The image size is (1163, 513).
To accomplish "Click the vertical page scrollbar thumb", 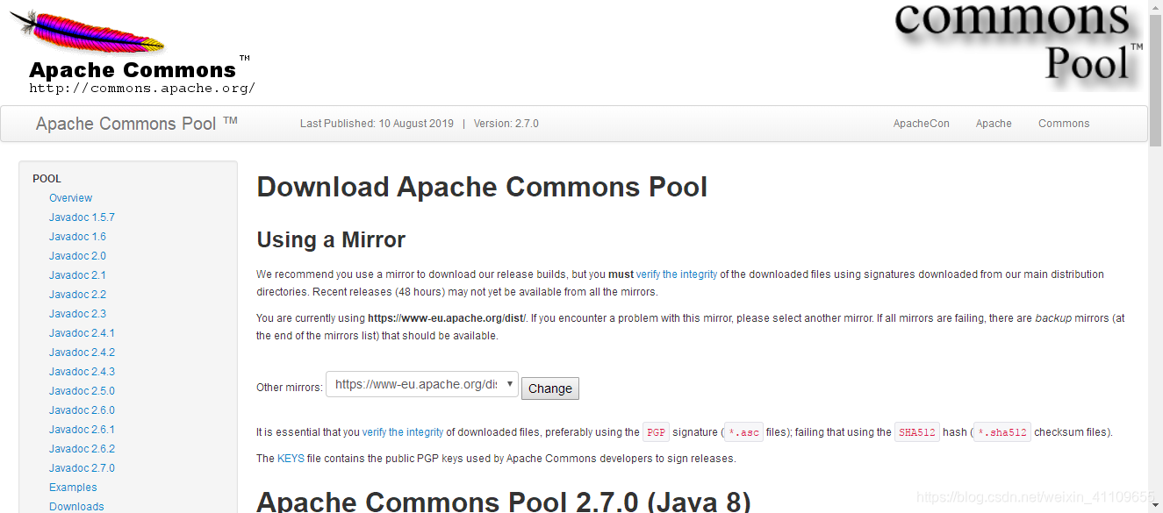I will 1155,82.
